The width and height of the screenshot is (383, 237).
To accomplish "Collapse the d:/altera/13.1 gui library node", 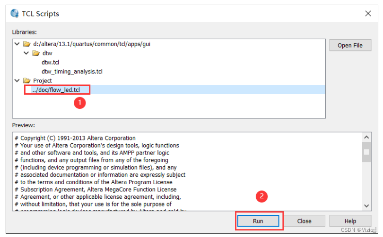I will [17, 44].
